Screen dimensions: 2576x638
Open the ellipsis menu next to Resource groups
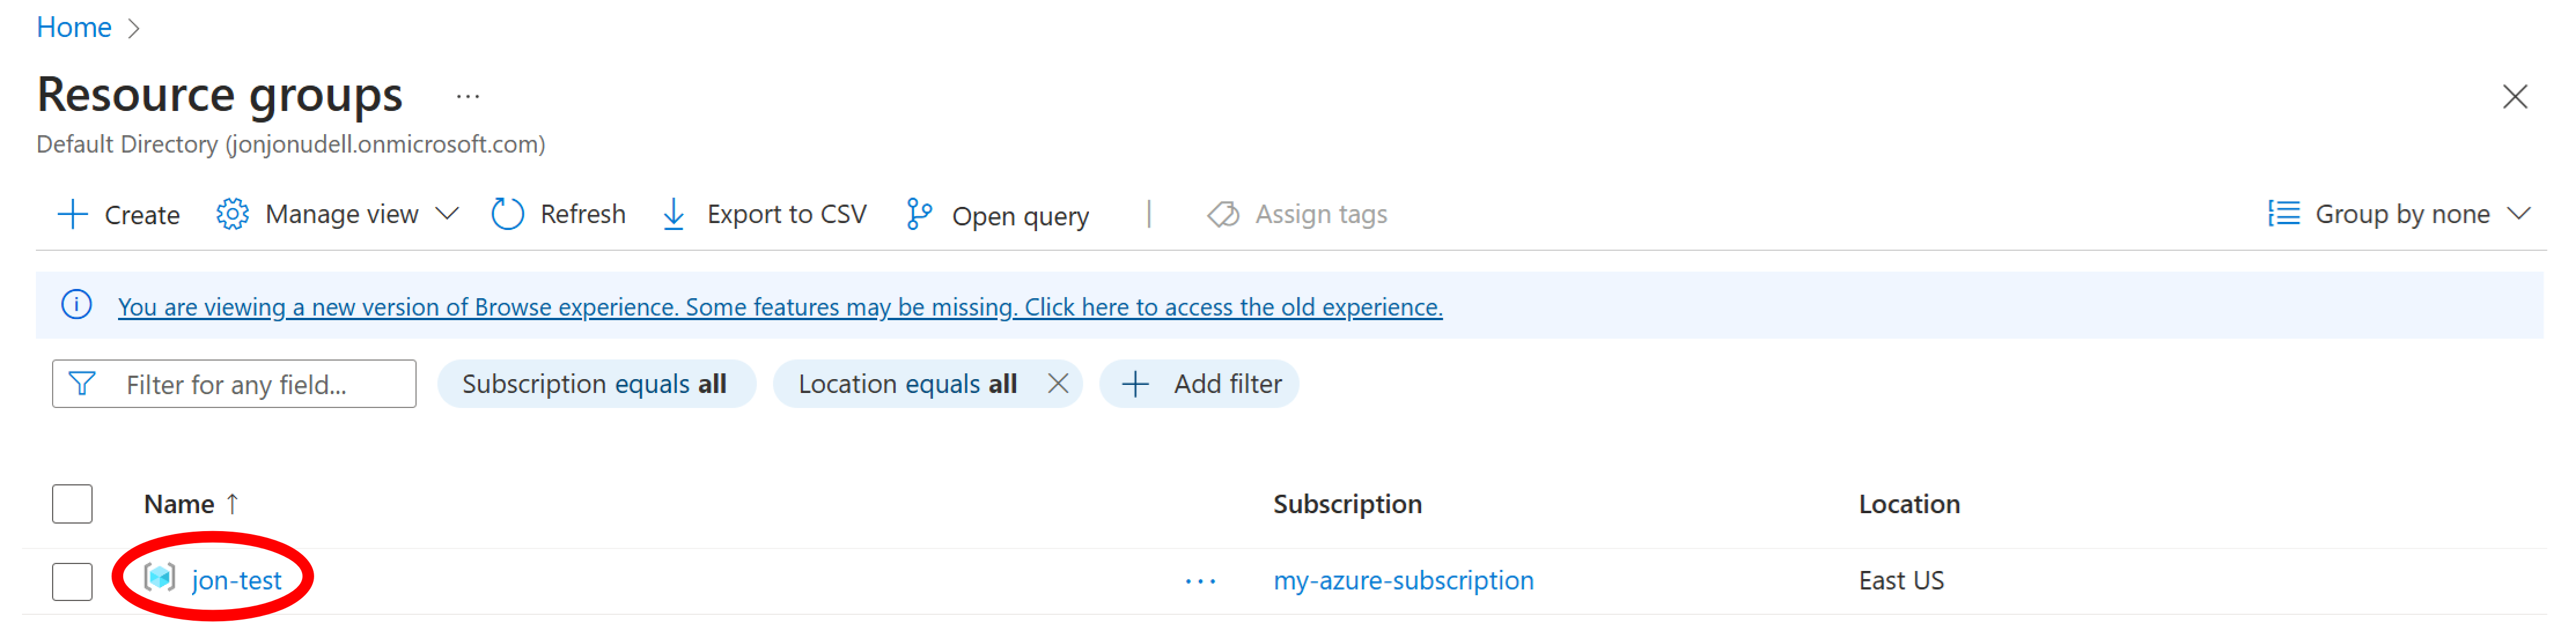coord(468,96)
